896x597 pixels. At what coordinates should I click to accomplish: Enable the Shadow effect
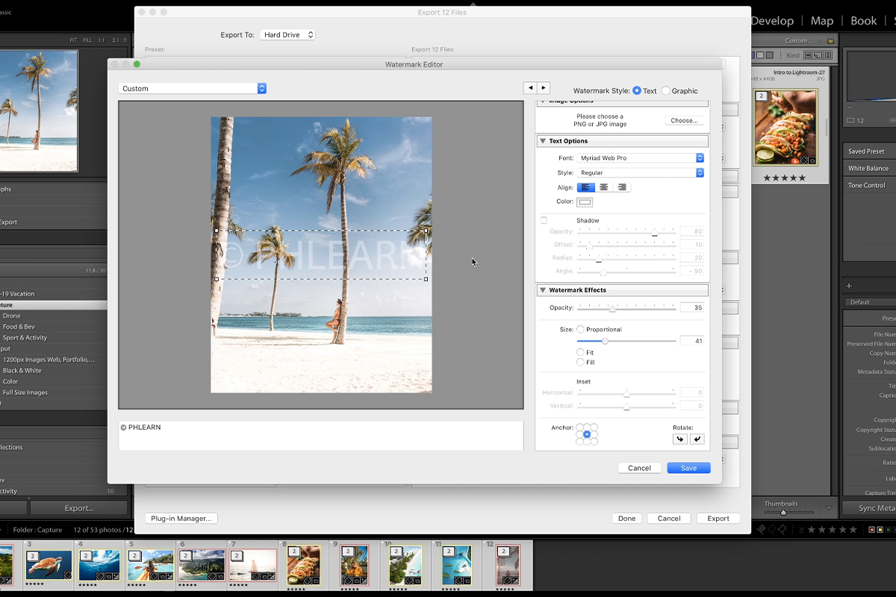(x=544, y=219)
